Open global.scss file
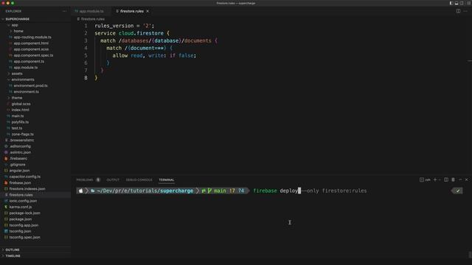Image resolution: width=472 pixels, height=265 pixels. (21, 104)
